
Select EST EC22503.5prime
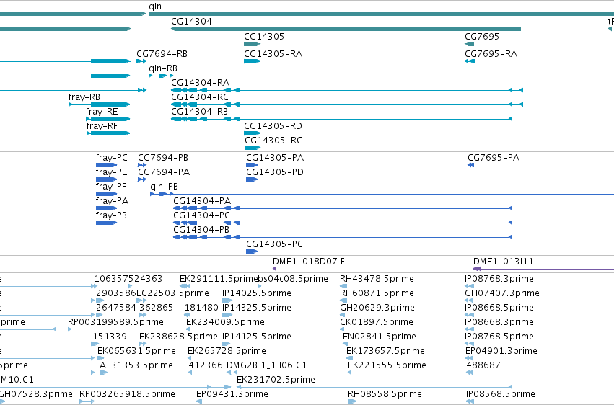(172, 293)
